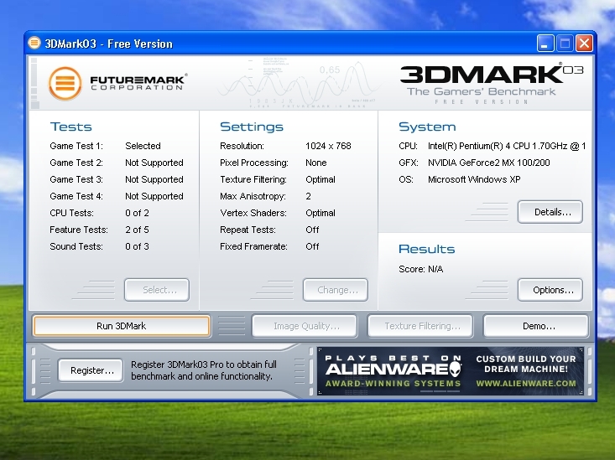Click GFX text 'NVIDIA GeForce2 MX 100/200'

click(488, 163)
